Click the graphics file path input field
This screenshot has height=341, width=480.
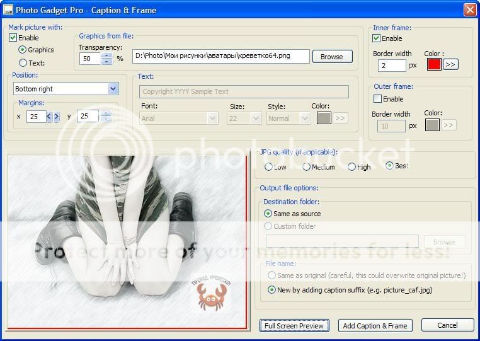click(x=220, y=57)
